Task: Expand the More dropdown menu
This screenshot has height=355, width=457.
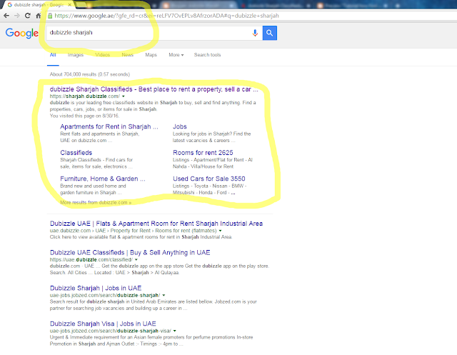Action: (176, 55)
